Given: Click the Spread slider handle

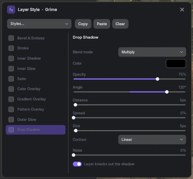Looking at the screenshot, I should [74, 118].
